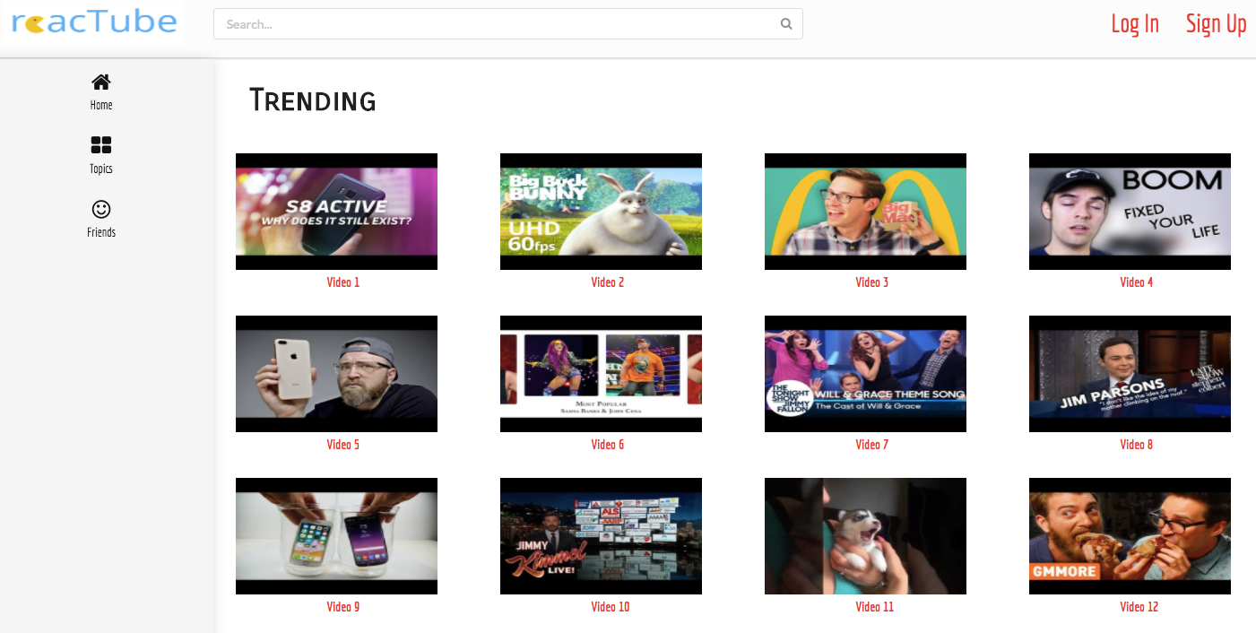Click the Video 3 title link

[872, 282]
